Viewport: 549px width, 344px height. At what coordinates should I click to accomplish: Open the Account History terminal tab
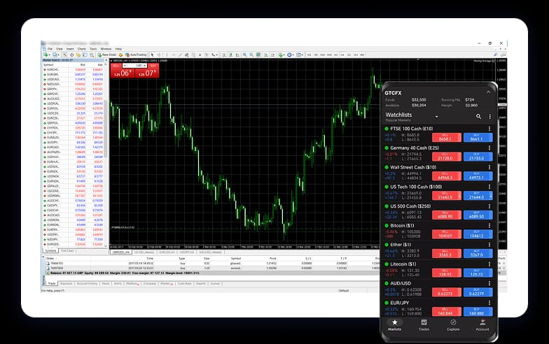click(87, 283)
